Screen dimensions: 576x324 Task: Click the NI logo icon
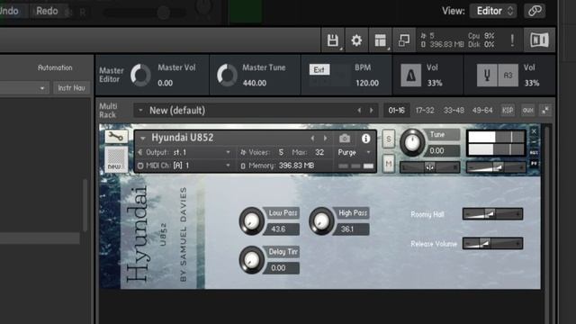pyautogui.click(x=539, y=40)
